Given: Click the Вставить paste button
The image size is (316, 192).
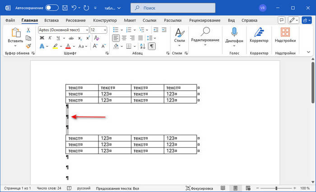Looking at the screenshot, I should pyautogui.click(x=15, y=36).
